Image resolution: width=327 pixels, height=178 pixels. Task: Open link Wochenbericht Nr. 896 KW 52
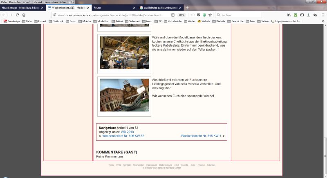point(123,135)
